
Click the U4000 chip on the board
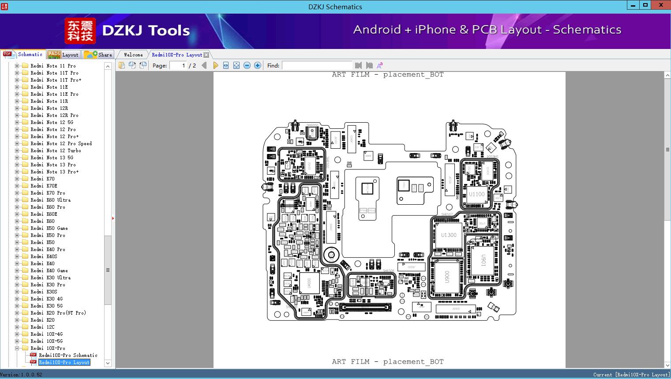[x=309, y=282]
